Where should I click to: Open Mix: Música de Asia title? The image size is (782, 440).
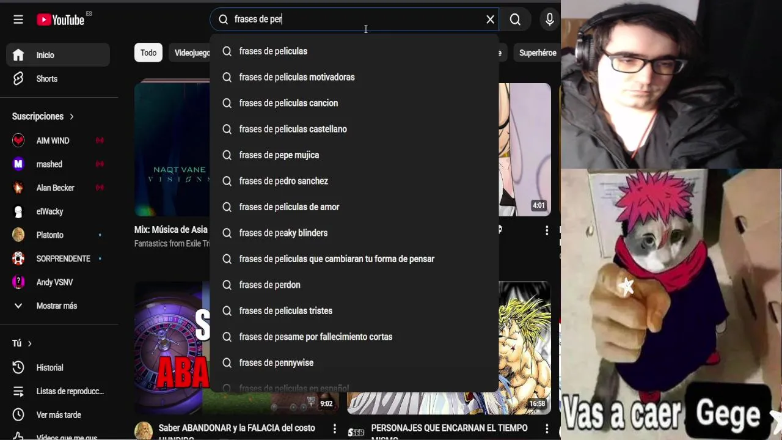(x=171, y=230)
